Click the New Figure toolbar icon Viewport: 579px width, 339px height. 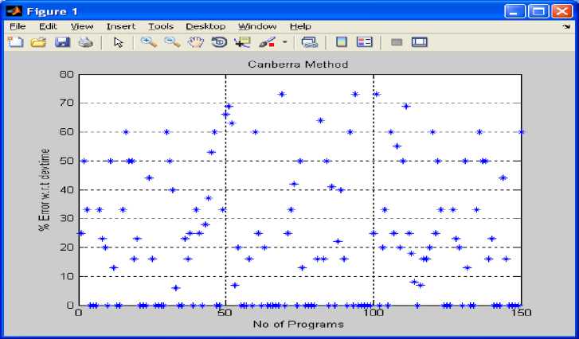pyautogui.click(x=15, y=42)
